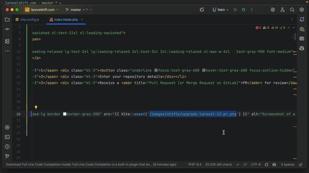Open Copilot status bar icon
Viewport: 309px width, 173px height.
tap(274, 164)
